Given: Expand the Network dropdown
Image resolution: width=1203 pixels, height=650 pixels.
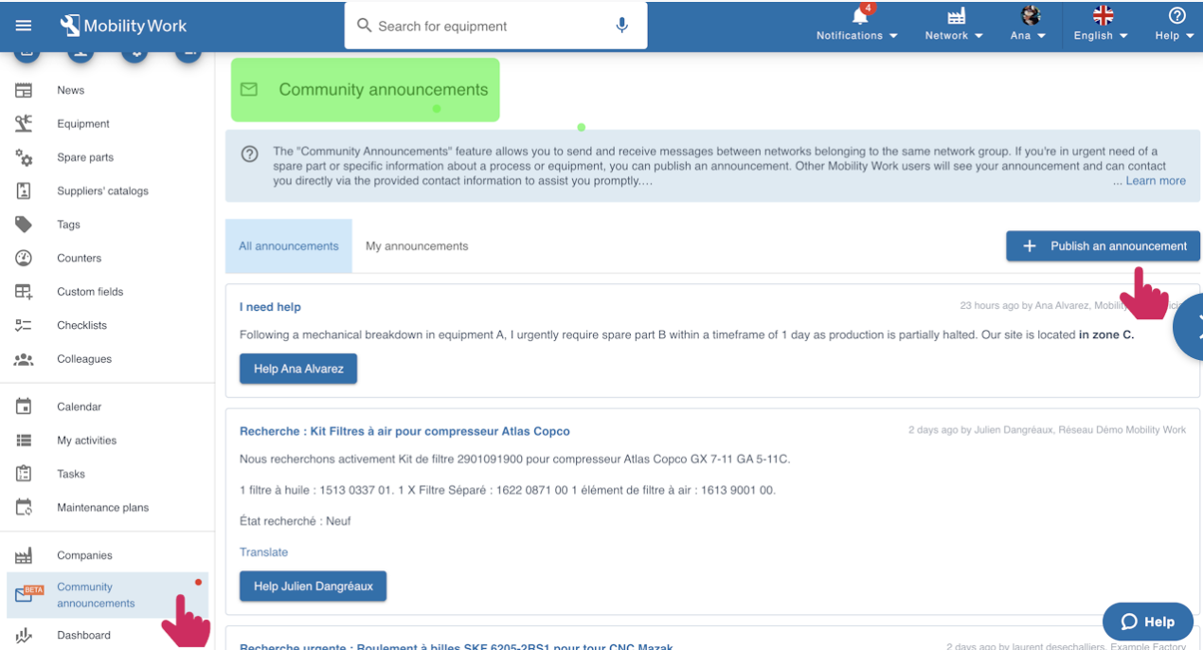Looking at the screenshot, I should tap(954, 27).
